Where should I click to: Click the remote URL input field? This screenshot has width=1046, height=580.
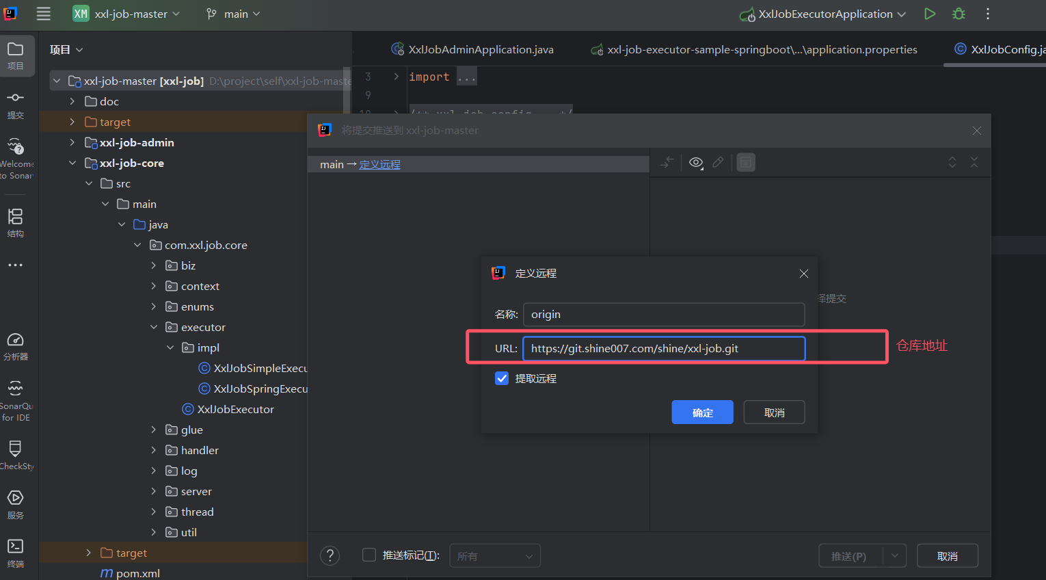663,348
